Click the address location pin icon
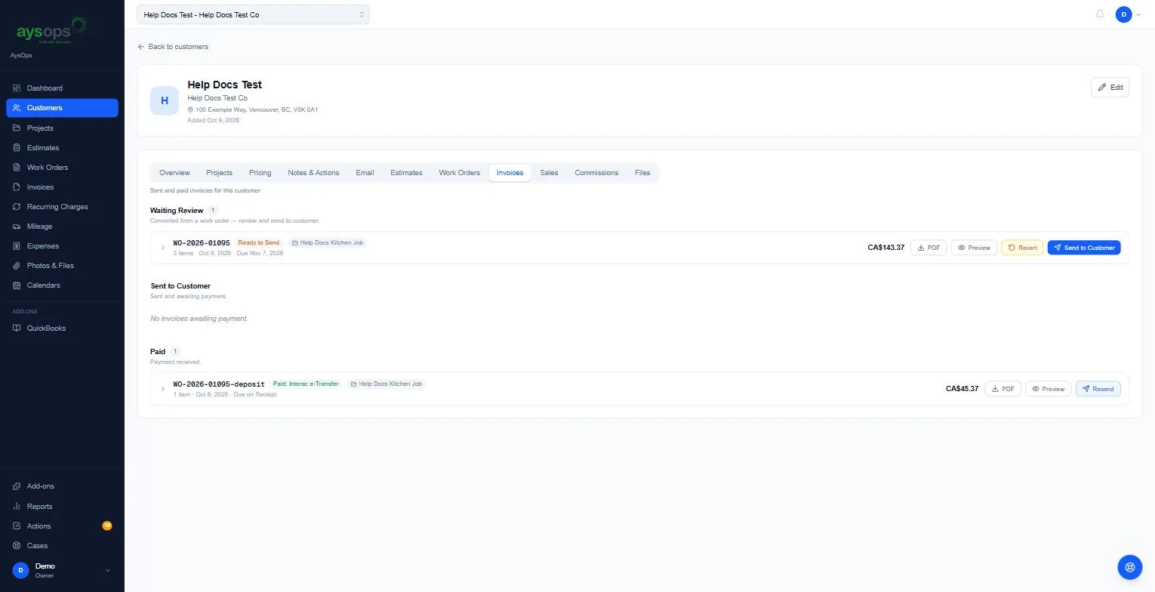Image resolution: width=1155 pixels, height=592 pixels. coord(190,110)
